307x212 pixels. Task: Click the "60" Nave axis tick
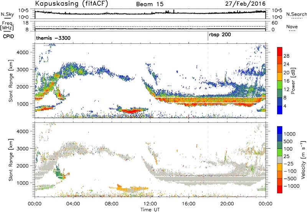click(x=275, y=23)
